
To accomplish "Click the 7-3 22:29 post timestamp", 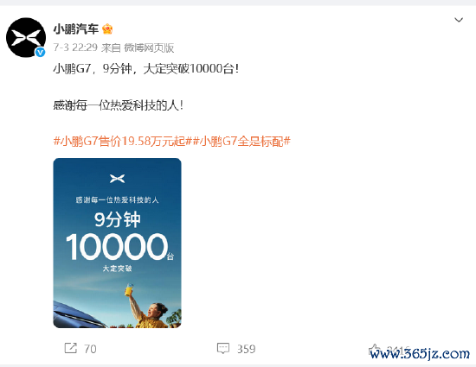I will (75, 47).
